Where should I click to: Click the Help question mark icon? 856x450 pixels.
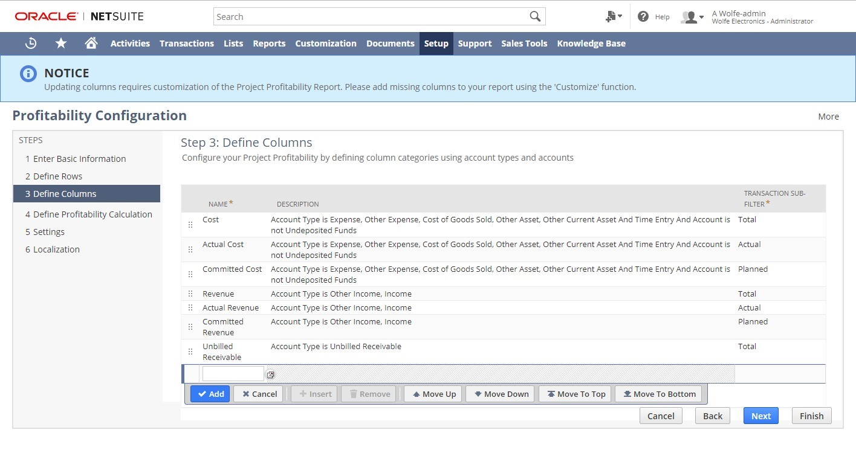tap(643, 17)
